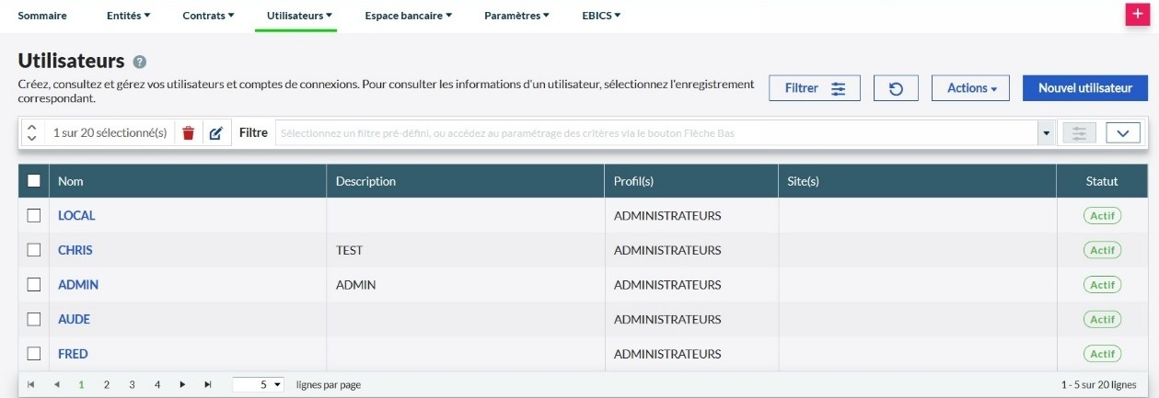1159x398 pixels.
Task: Open the help question mark icon
Action: (x=140, y=63)
